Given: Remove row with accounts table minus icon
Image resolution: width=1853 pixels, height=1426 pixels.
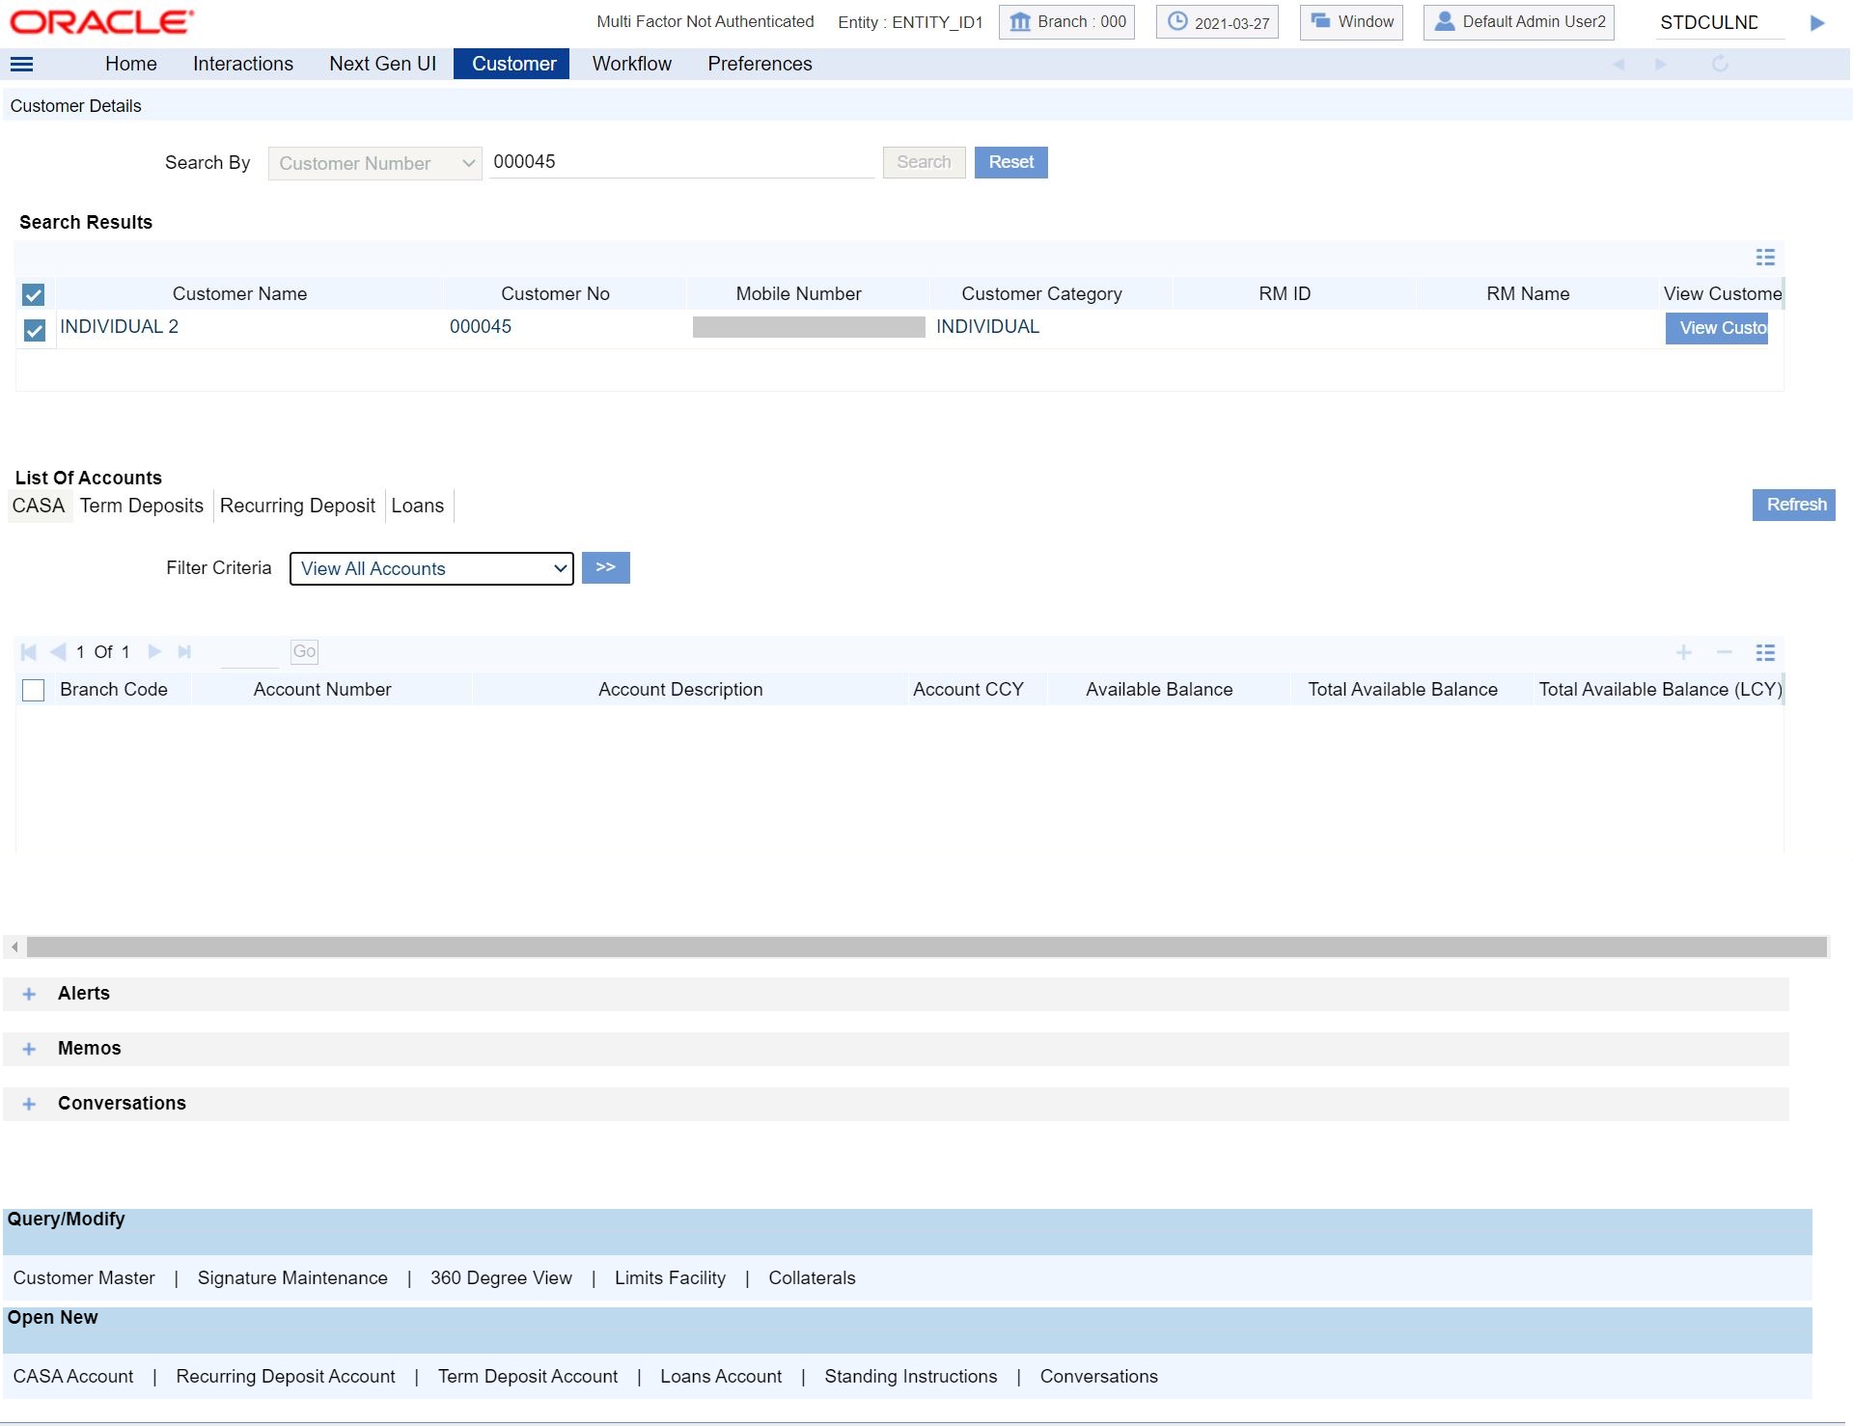Looking at the screenshot, I should [1725, 653].
